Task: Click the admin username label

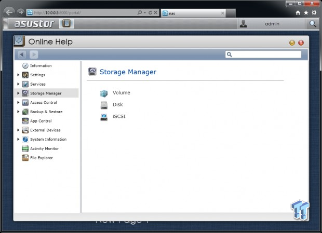Action: (272, 24)
